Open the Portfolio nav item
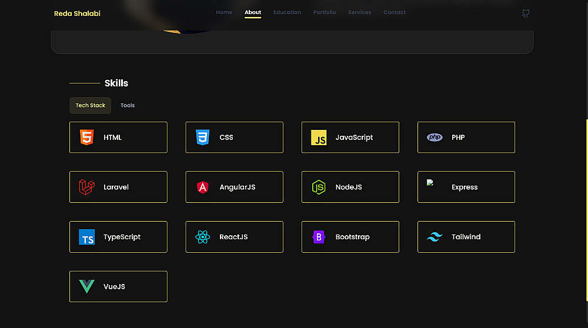Screen dimensions: 588x328 pyautogui.click(x=325, y=12)
